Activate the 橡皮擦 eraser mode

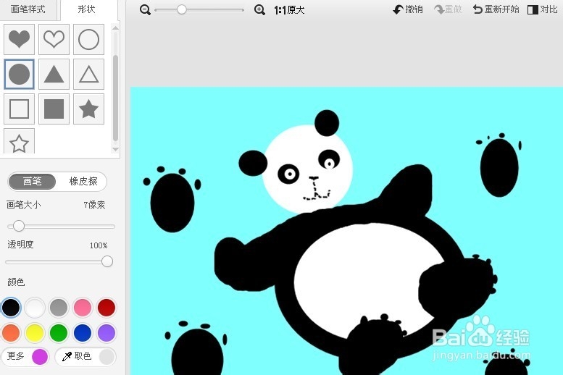click(83, 181)
